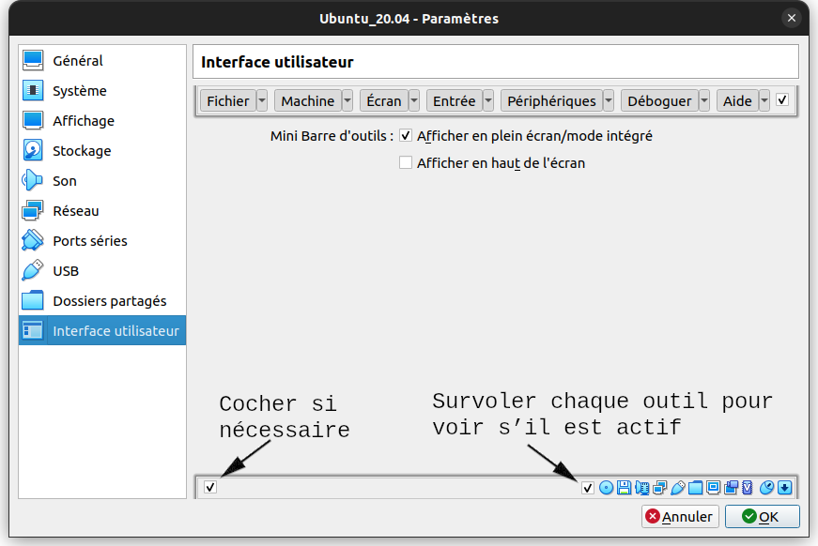
Task: Toggle the menu bar enable checkbox
Action: [x=782, y=99]
